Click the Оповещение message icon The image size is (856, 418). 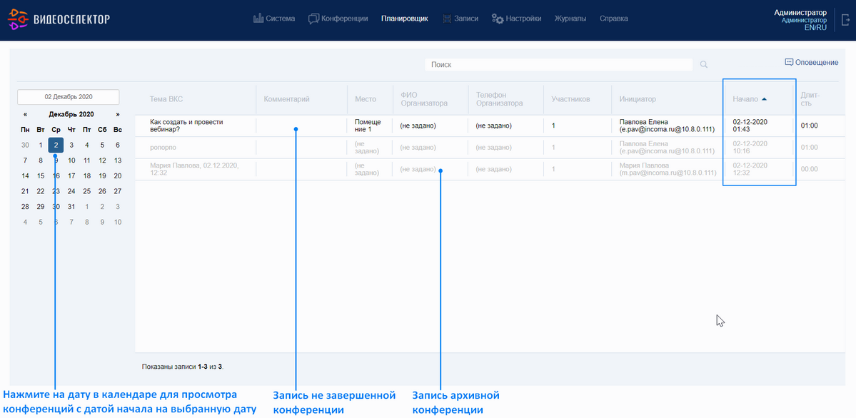tap(789, 62)
